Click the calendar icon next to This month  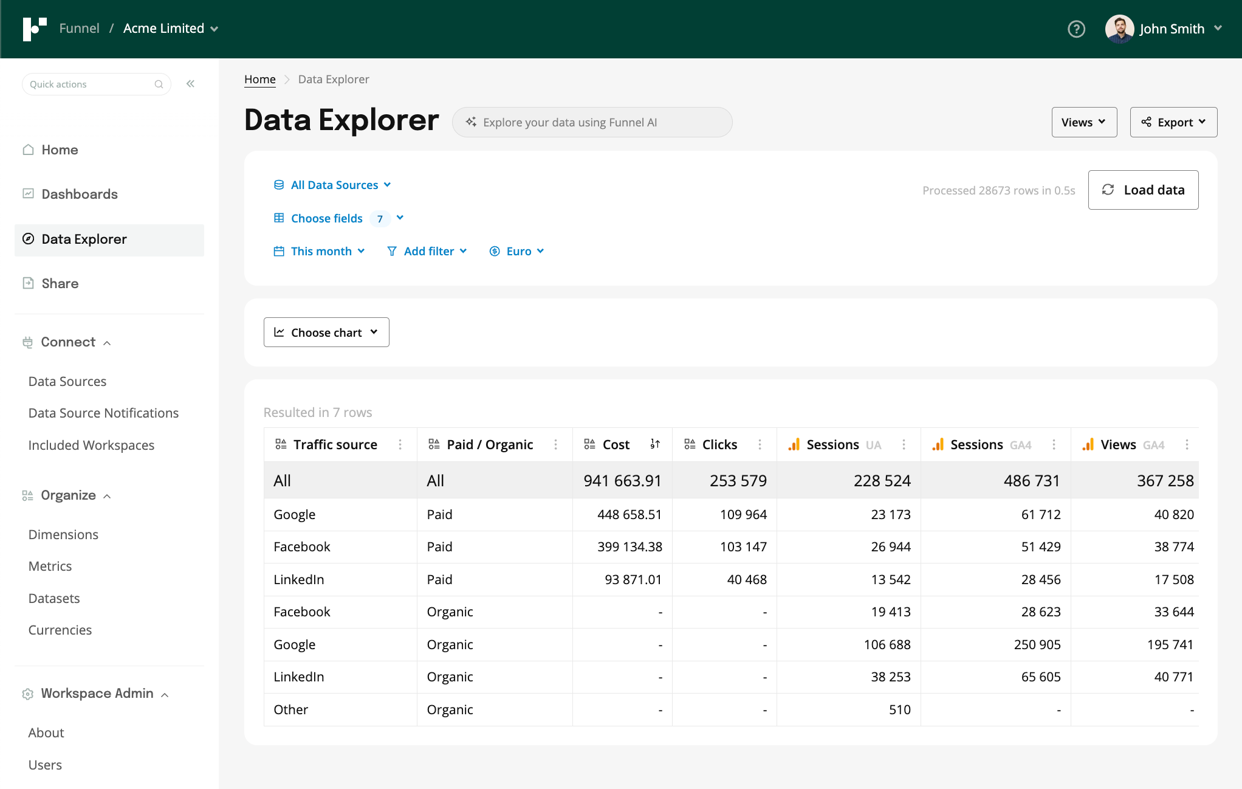pyautogui.click(x=279, y=250)
